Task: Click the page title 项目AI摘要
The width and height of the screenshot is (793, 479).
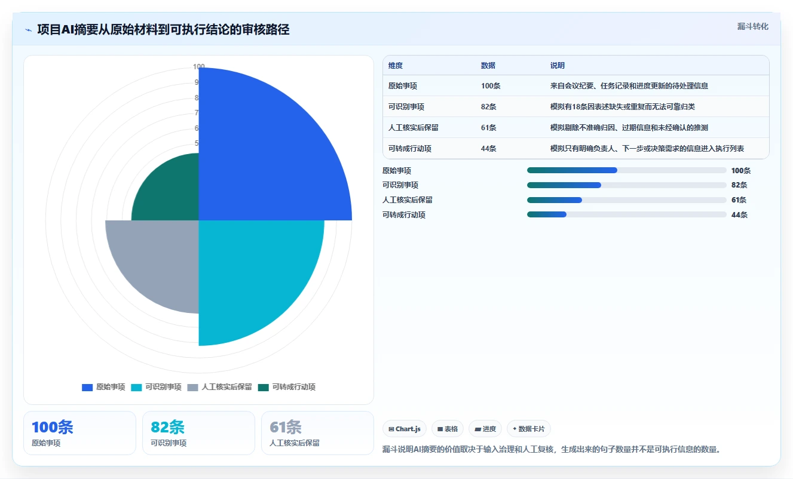Action: point(163,29)
